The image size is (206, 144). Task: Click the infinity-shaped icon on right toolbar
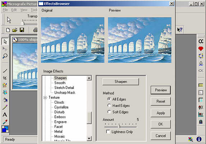click(x=201, y=41)
